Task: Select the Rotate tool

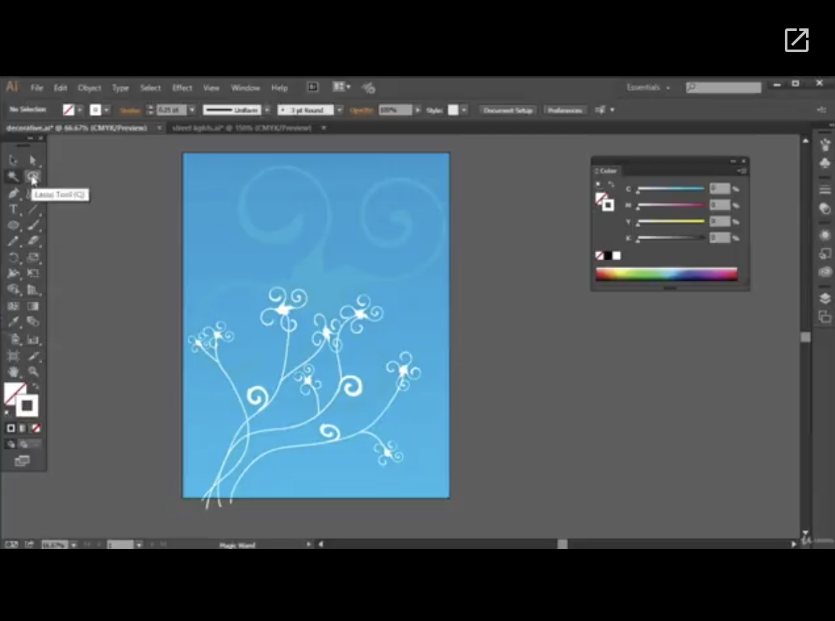Action: point(13,258)
